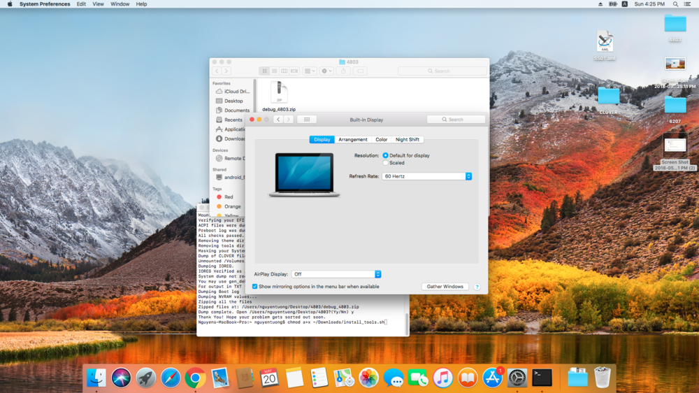Switch to the Arrangement tab
Image resolution: width=699 pixels, height=393 pixels.
click(353, 139)
